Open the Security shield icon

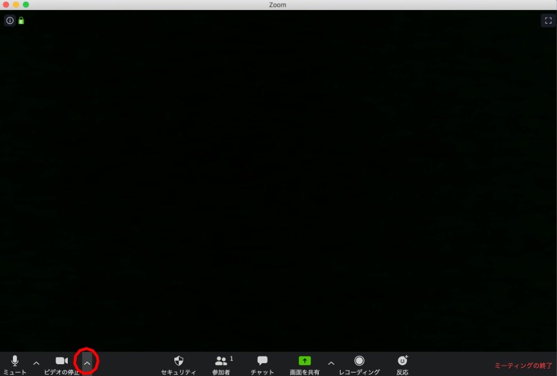[179, 361]
